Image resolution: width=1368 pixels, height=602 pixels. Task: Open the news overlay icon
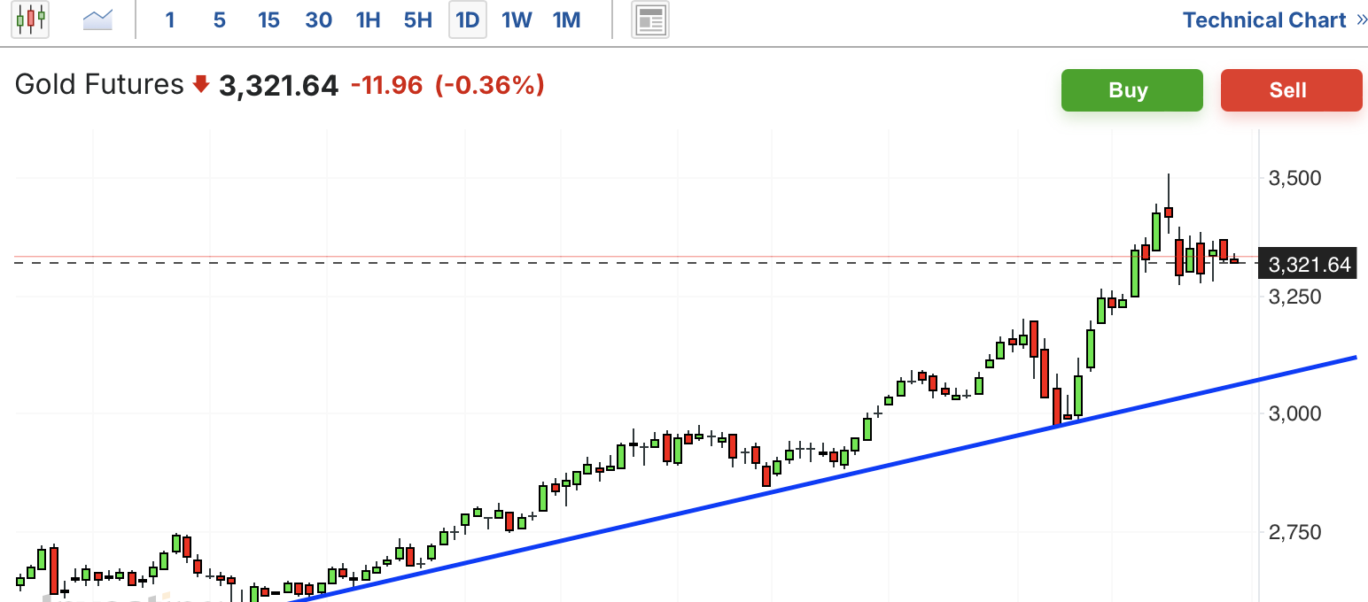650,19
